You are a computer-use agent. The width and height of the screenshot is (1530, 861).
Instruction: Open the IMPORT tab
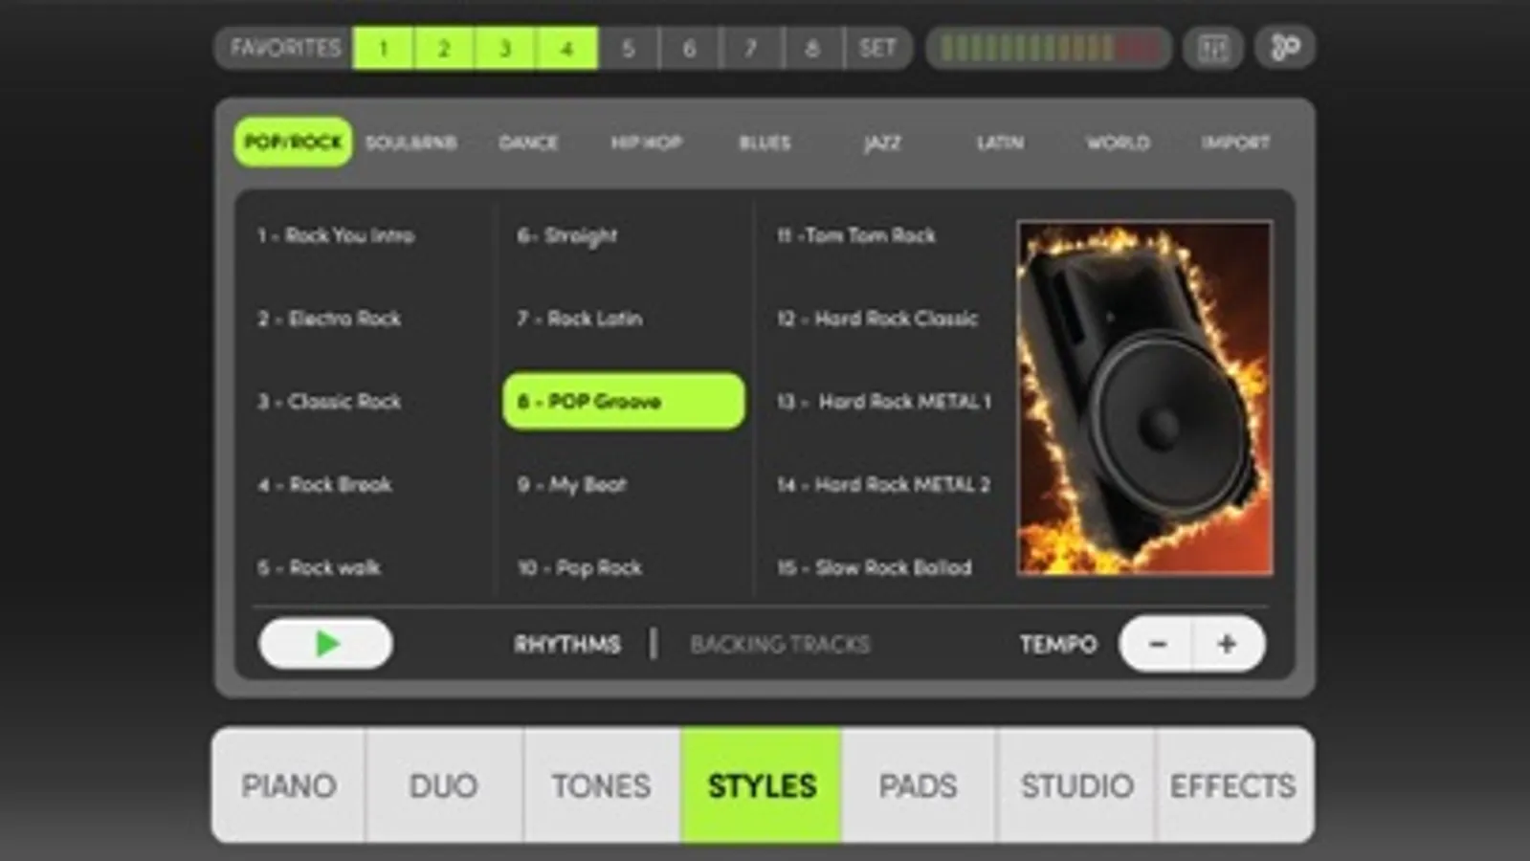[1236, 143]
